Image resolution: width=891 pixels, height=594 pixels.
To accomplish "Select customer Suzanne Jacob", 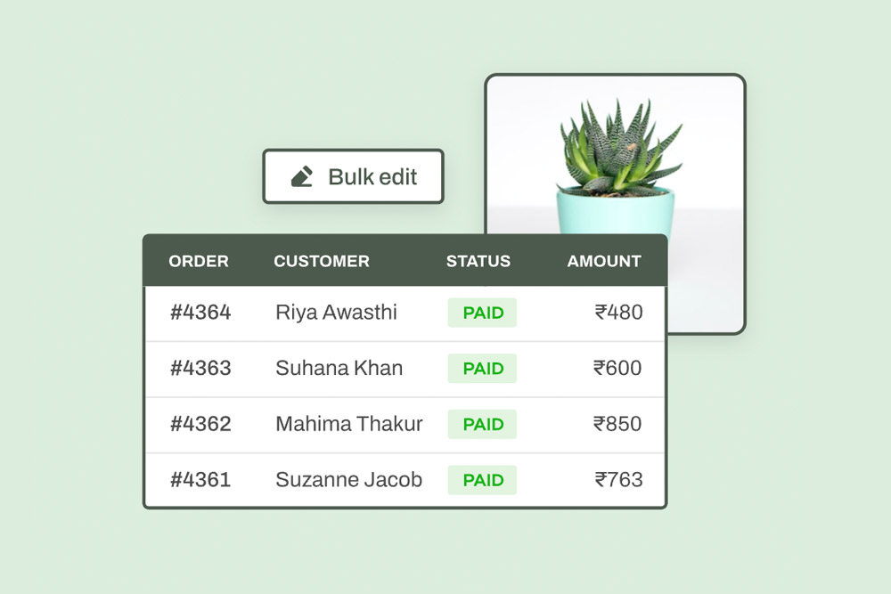I will click(x=349, y=480).
